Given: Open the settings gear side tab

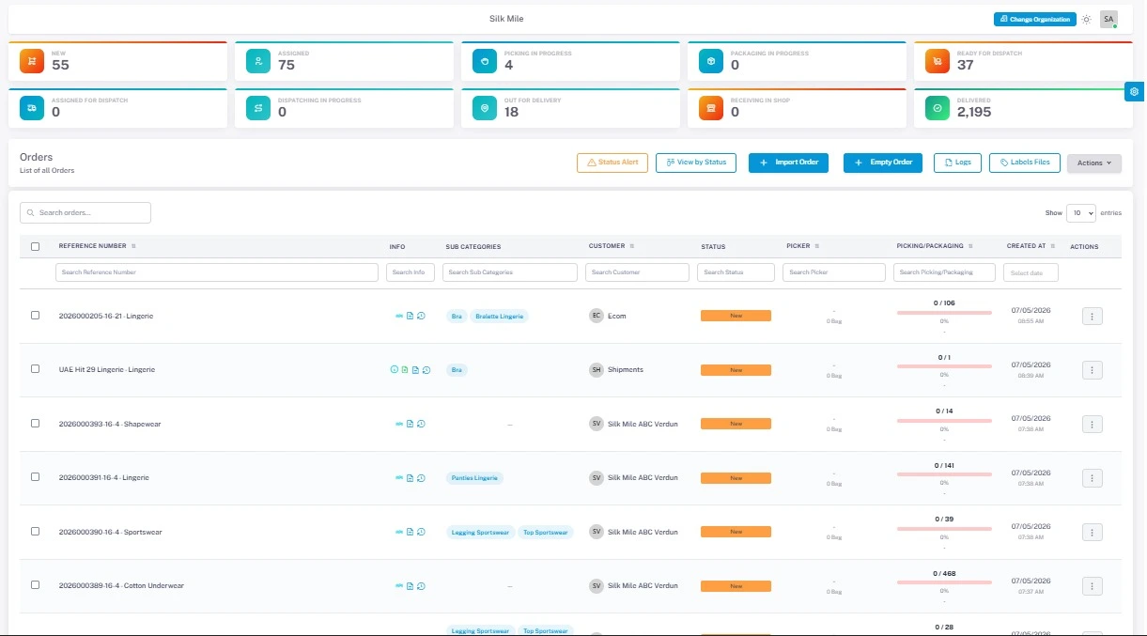Looking at the screenshot, I should pyautogui.click(x=1135, y=91).
